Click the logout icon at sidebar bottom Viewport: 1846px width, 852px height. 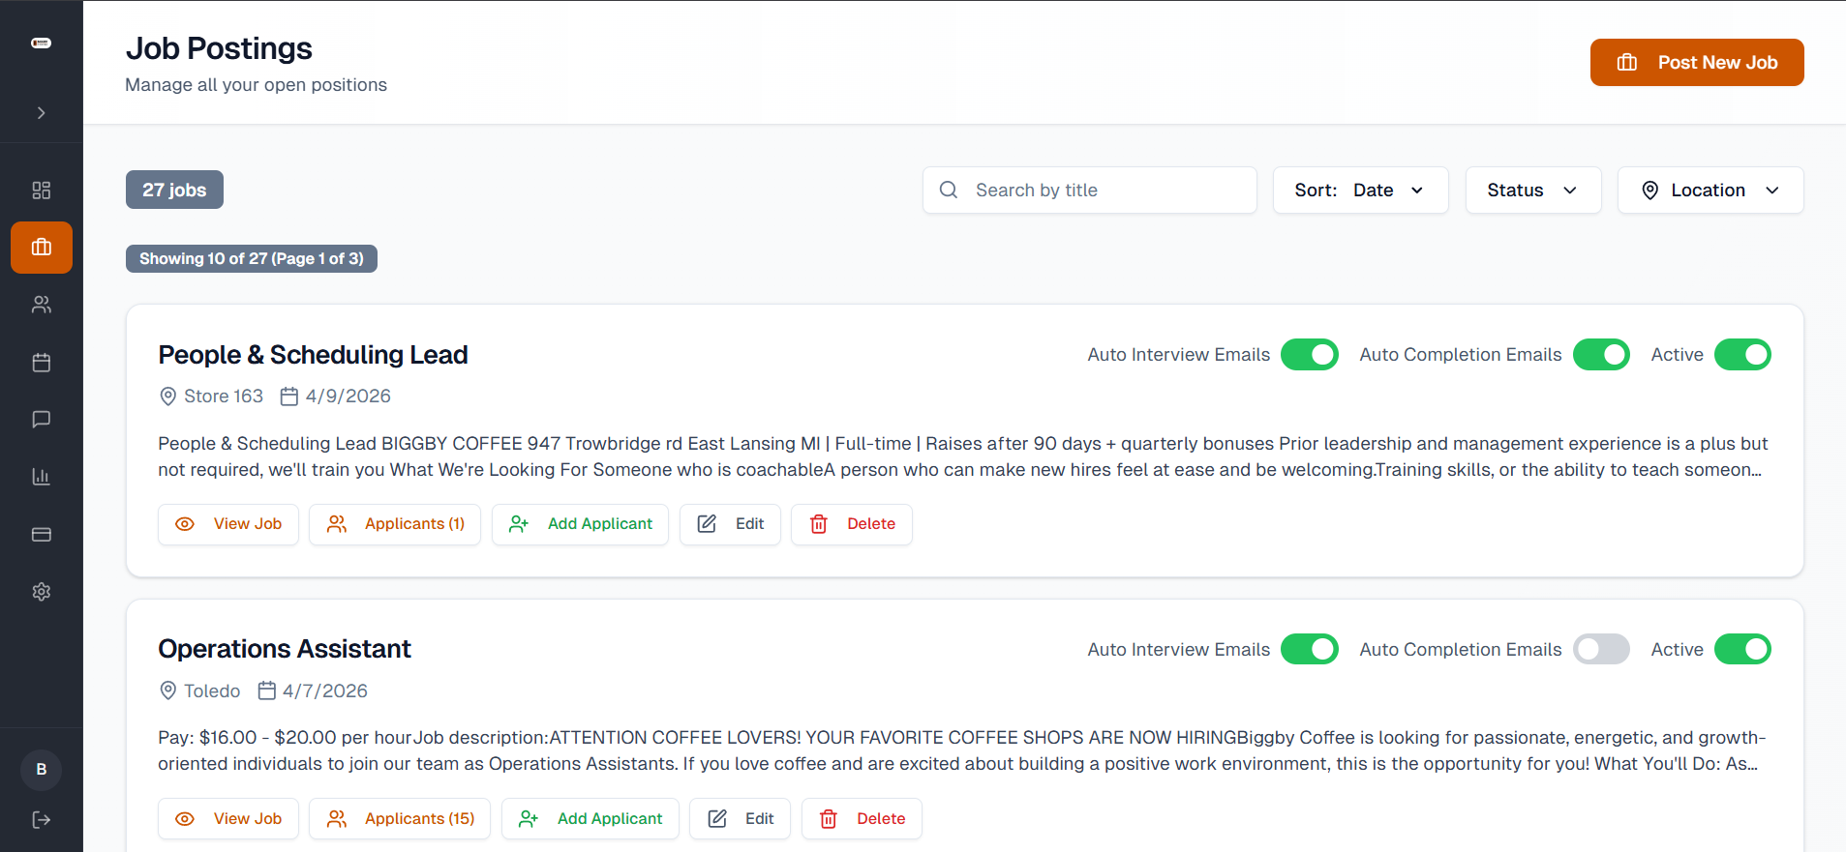coord(41,820)
